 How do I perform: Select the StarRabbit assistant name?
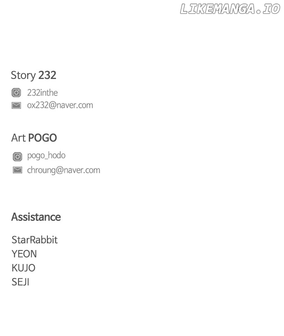[35, 240]
